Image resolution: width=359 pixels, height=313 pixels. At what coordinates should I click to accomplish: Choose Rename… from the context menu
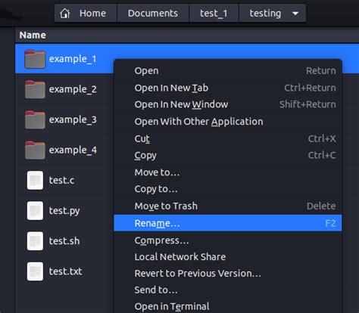point(228,223)
